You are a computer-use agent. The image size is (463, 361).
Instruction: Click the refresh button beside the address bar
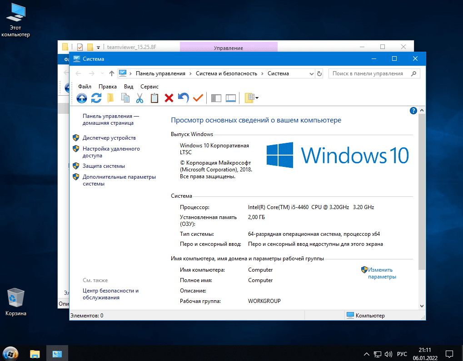(319, 73)
